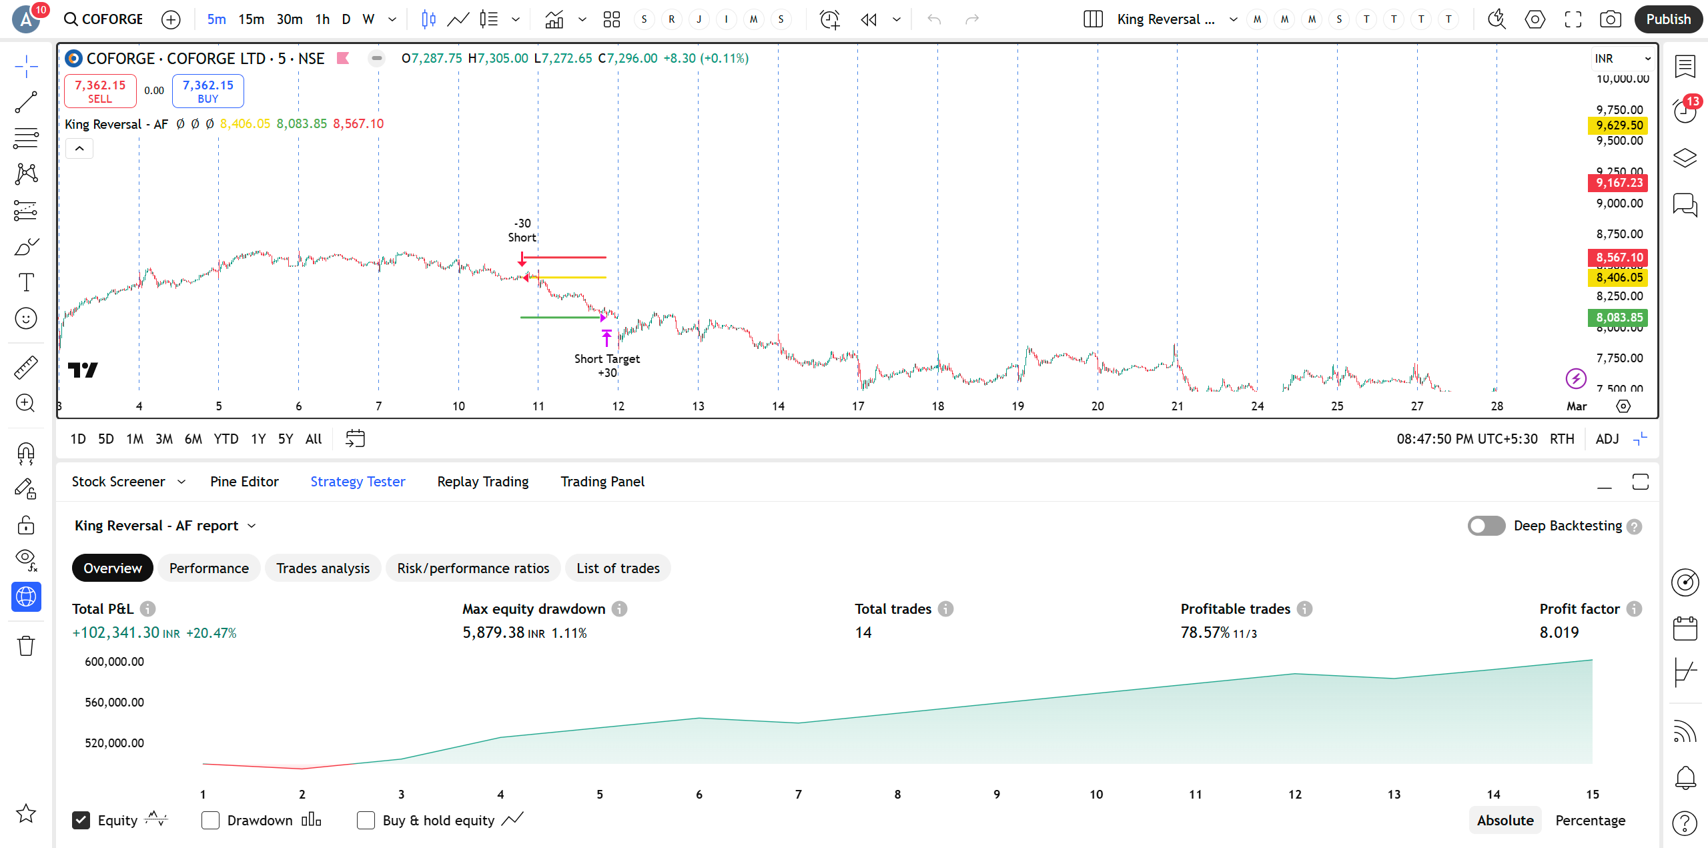This screenshot has height=848, width=1708.
Task: Start bar replay with rewind icon
Action: [869, 19]
